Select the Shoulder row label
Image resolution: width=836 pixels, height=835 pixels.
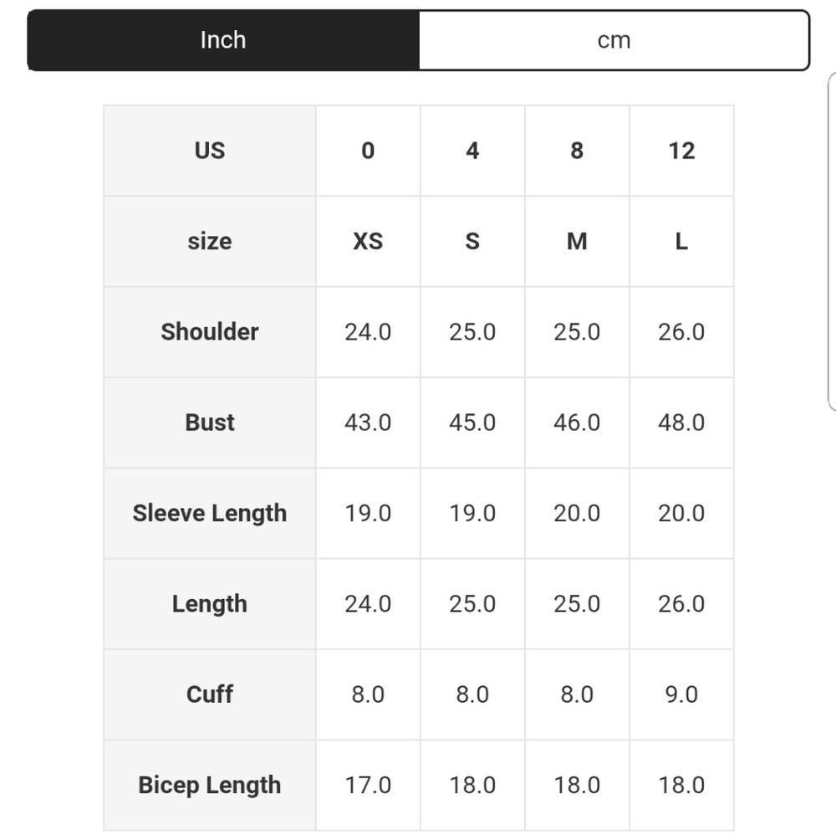210,332
